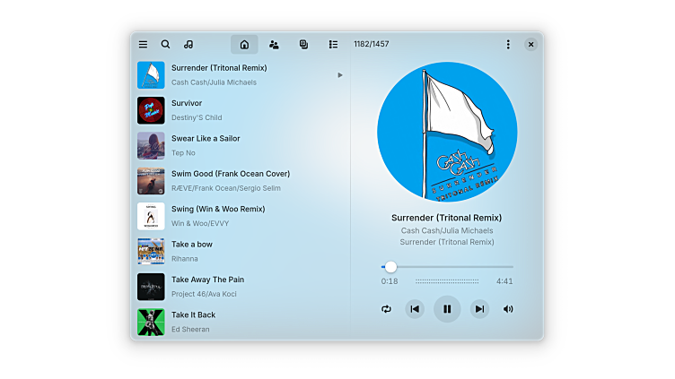Open the artists view tab
Viewport: 675px width, 379px height.
coord(274,44)
